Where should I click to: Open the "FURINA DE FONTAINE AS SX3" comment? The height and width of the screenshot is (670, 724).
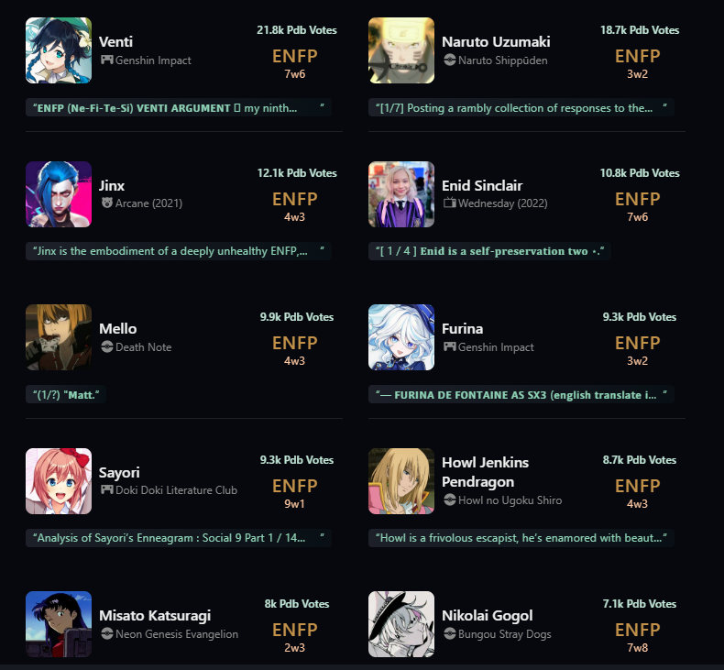pyautogui.click(x=521, y=395)
